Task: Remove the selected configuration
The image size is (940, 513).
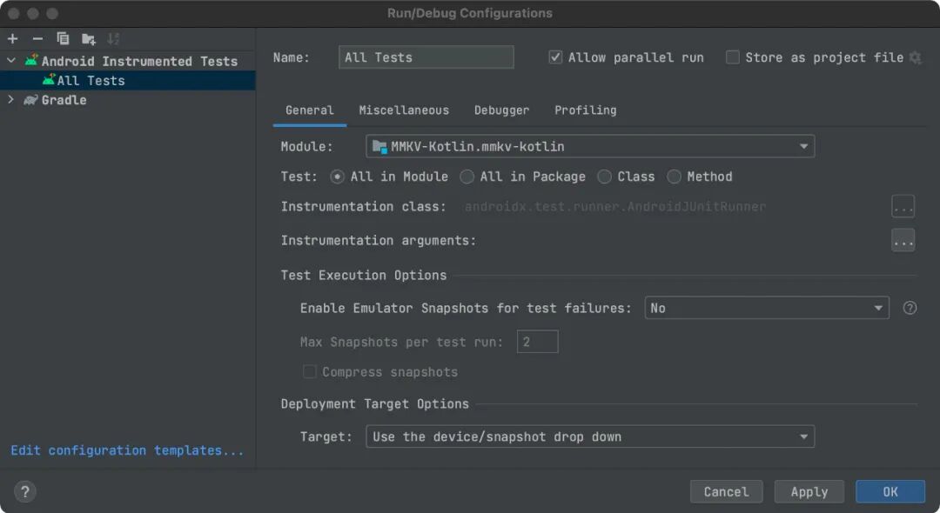Action: coord(37,39)
